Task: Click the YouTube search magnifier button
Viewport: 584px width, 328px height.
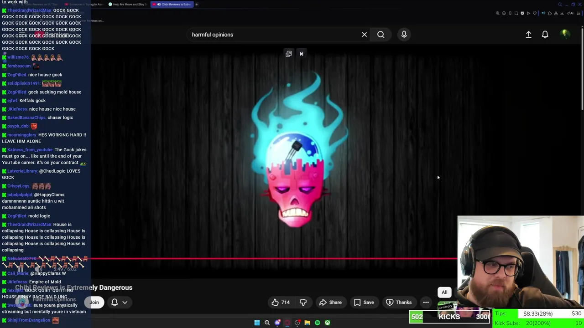Action: 381,35
